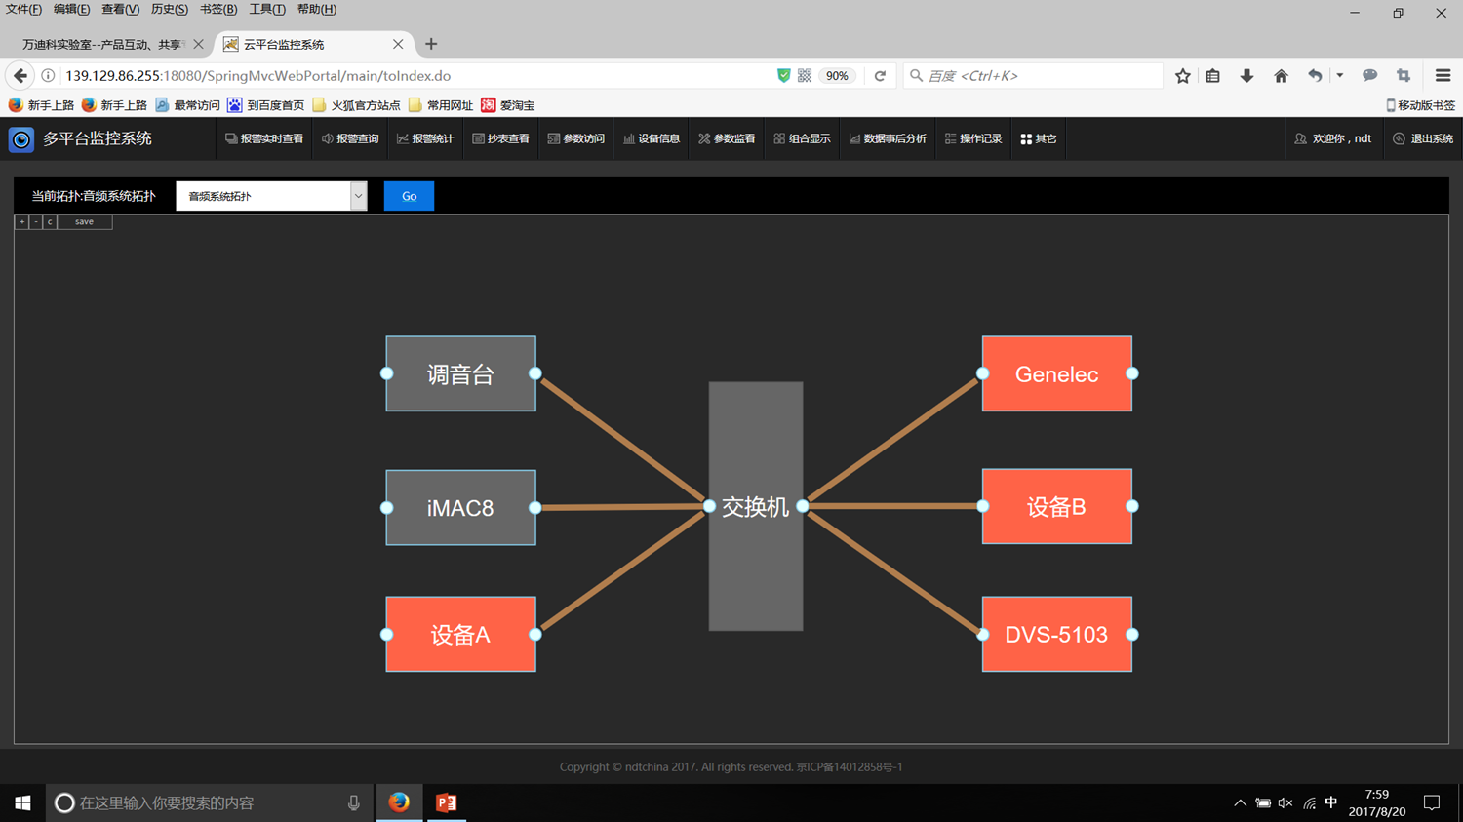Click the save button on topology canvas
Screen dimensions: 1463x822
pyautogui.click(x=85, y=222)
